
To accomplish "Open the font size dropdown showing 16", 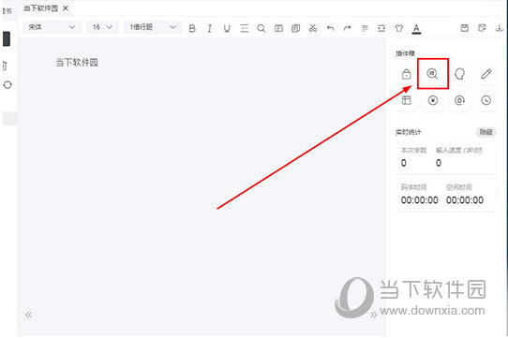I will click(102, 27).
